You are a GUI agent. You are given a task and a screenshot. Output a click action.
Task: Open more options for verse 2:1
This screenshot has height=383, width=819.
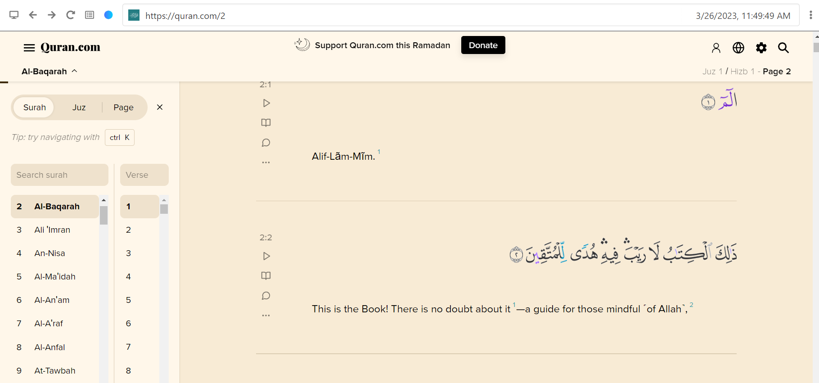[266, 162]
